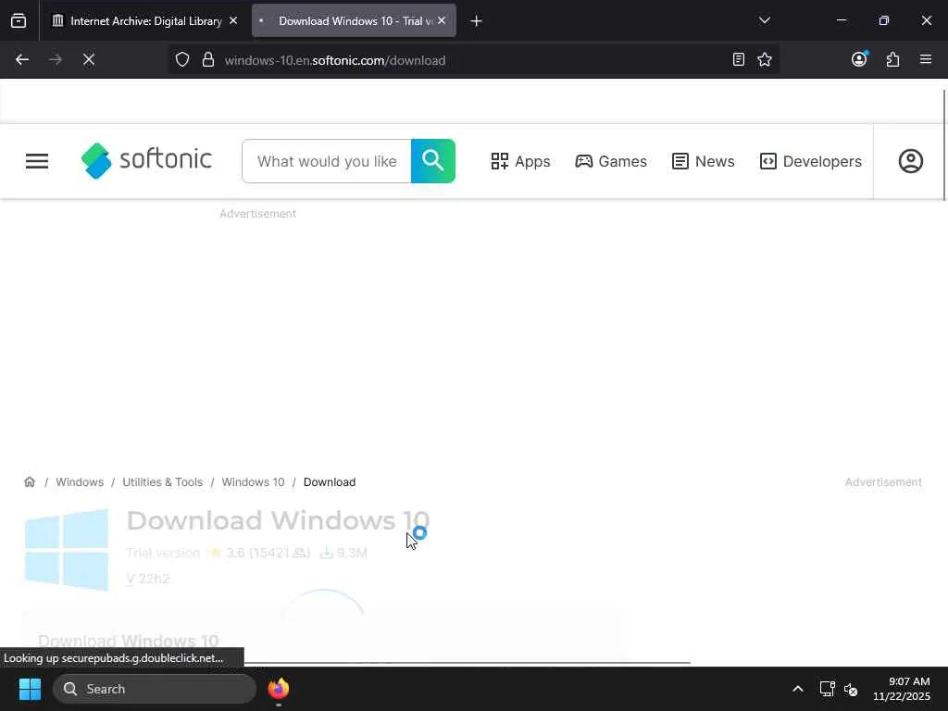
Task: Open Softonic user profile icon
Action: point(911,161)
